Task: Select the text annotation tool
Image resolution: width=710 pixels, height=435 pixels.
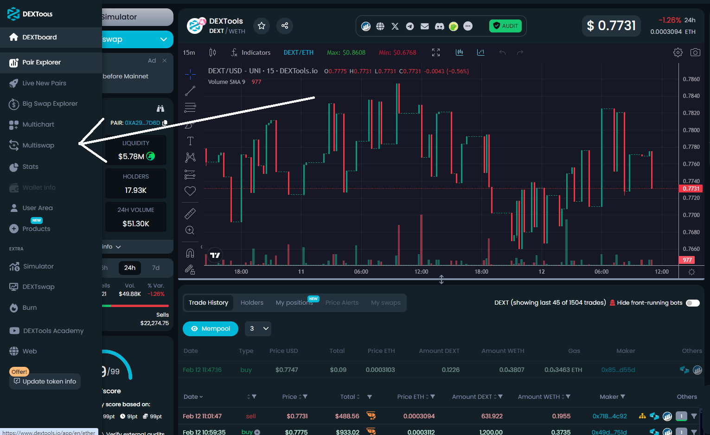Action: (190, 141)
